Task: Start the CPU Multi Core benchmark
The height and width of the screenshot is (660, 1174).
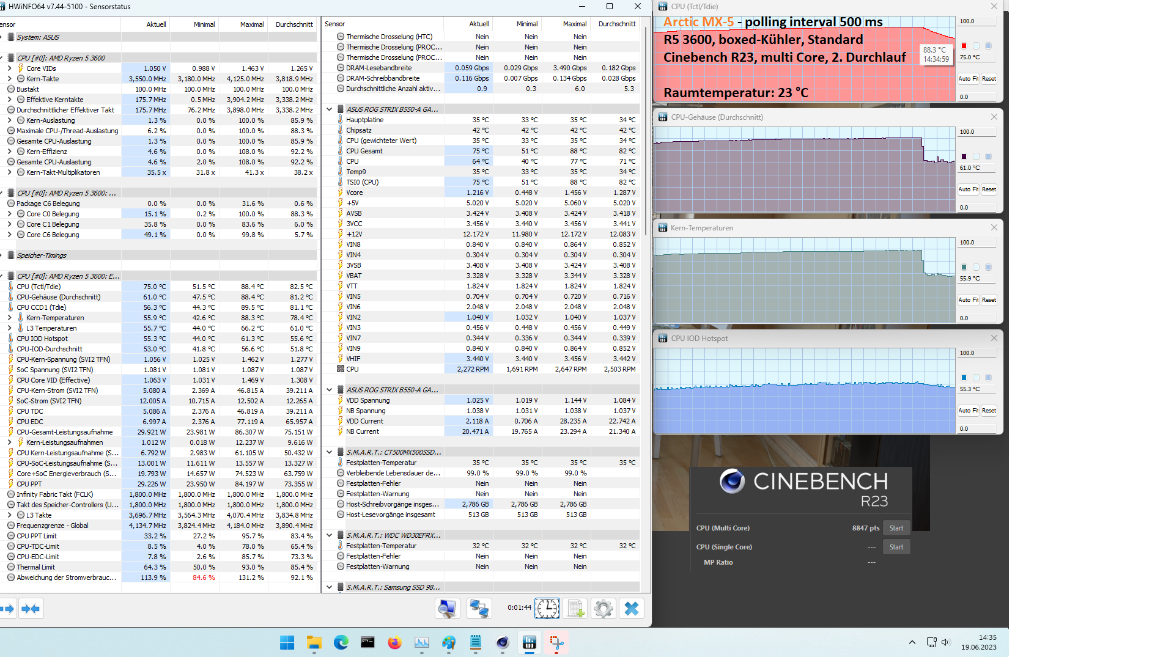Action: click(x=896, y=528)
